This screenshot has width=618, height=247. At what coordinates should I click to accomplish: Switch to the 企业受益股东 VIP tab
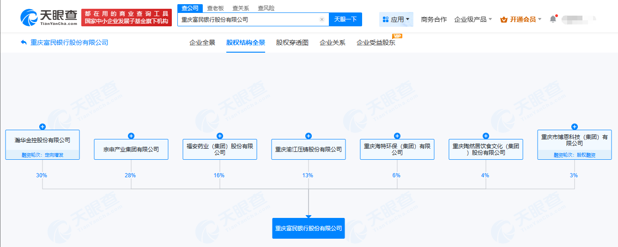point(376,42)
